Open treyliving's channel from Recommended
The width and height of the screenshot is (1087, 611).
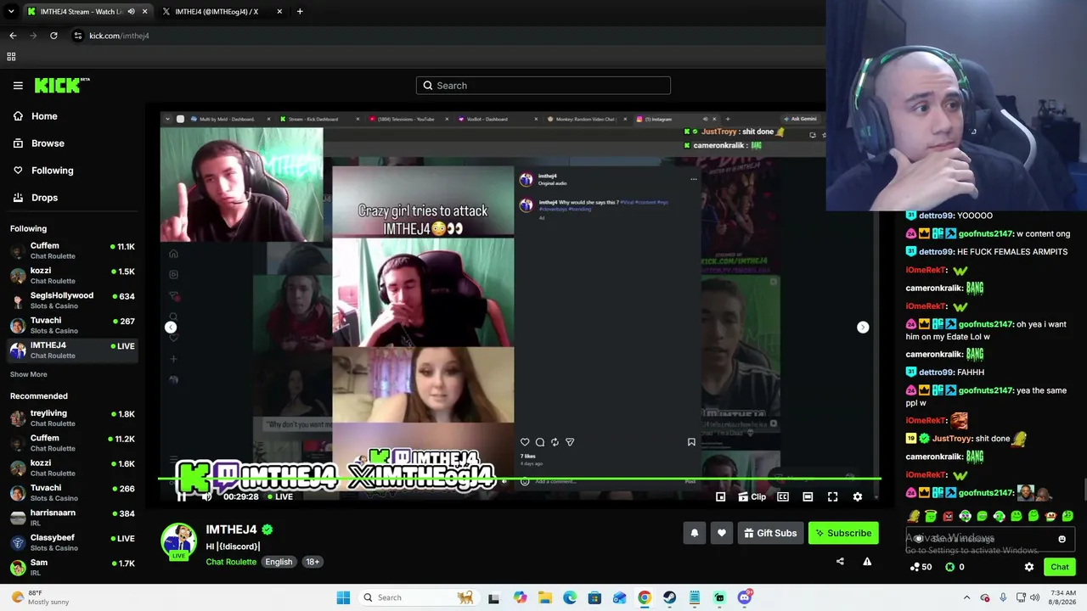pos(72,418)
